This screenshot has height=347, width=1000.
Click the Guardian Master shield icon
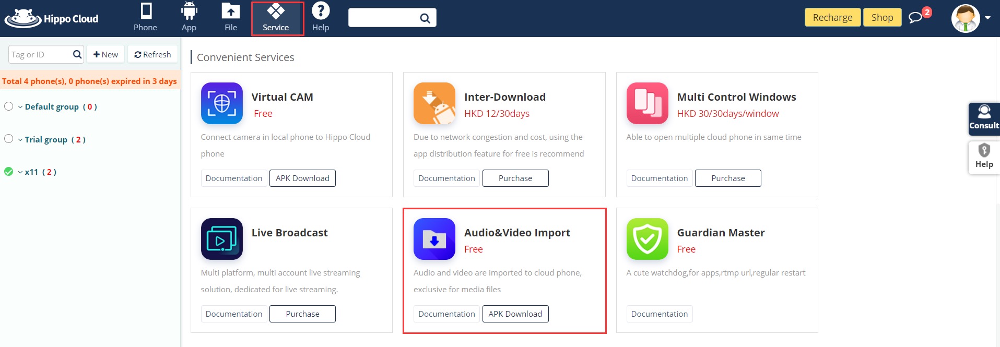point(647,239)
